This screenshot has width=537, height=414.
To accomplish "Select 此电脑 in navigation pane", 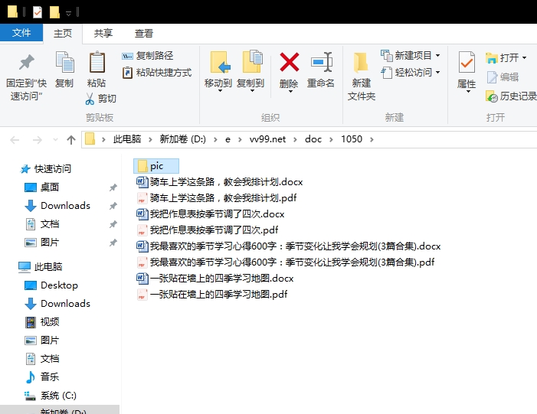I will click(x=40, y=267).
